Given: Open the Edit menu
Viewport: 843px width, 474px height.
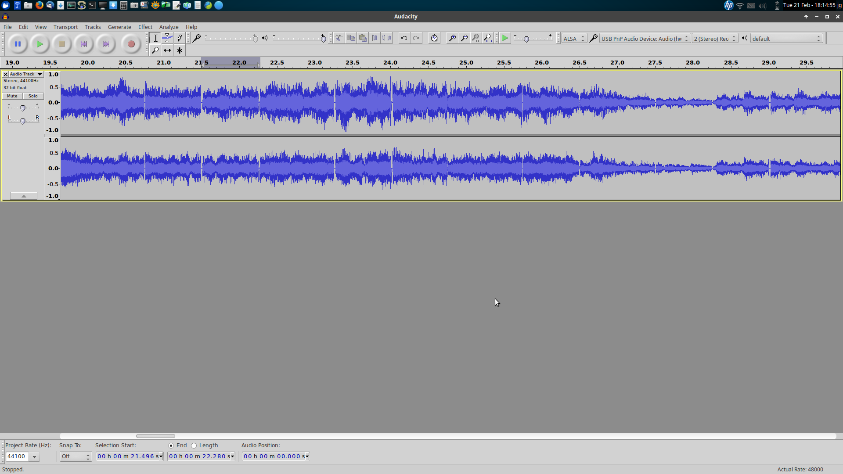Looking at the screenshot, I should coord(23,27).
